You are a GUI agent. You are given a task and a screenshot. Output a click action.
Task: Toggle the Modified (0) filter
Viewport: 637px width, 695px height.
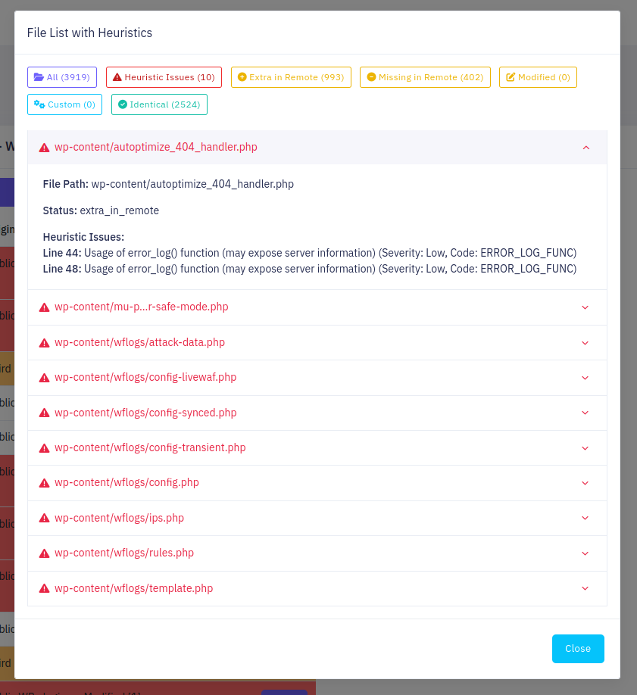pos(538,77)
